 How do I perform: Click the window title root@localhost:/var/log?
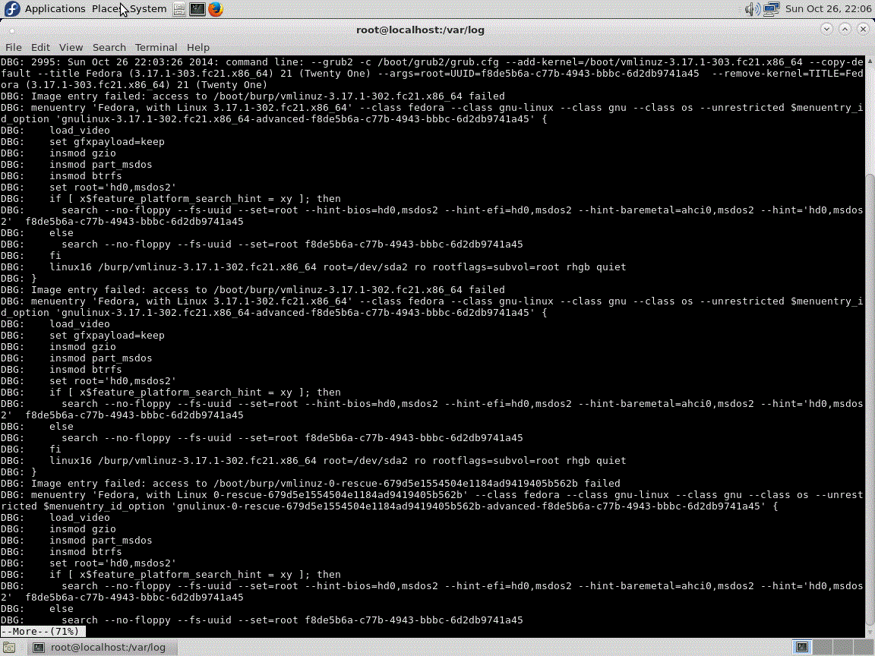(420, 30)
